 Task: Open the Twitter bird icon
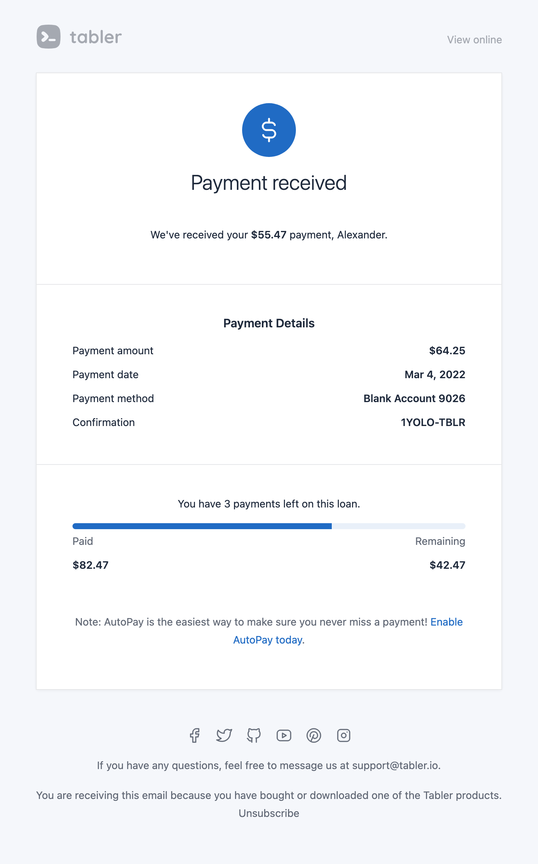[x=224, y=735]
